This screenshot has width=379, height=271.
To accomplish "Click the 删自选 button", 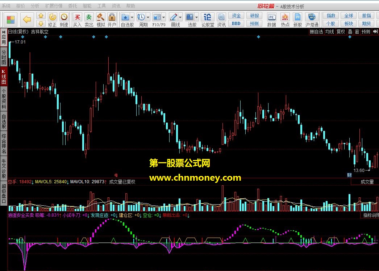I will click(316, 32).
